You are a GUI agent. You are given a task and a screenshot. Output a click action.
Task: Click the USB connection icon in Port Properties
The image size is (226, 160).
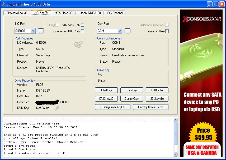(78, 44)
